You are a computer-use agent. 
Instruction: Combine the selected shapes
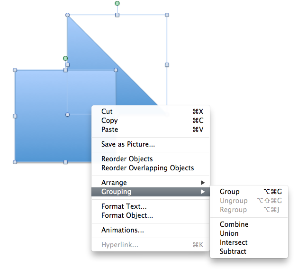pyautogui.click(x=234, y=224)
